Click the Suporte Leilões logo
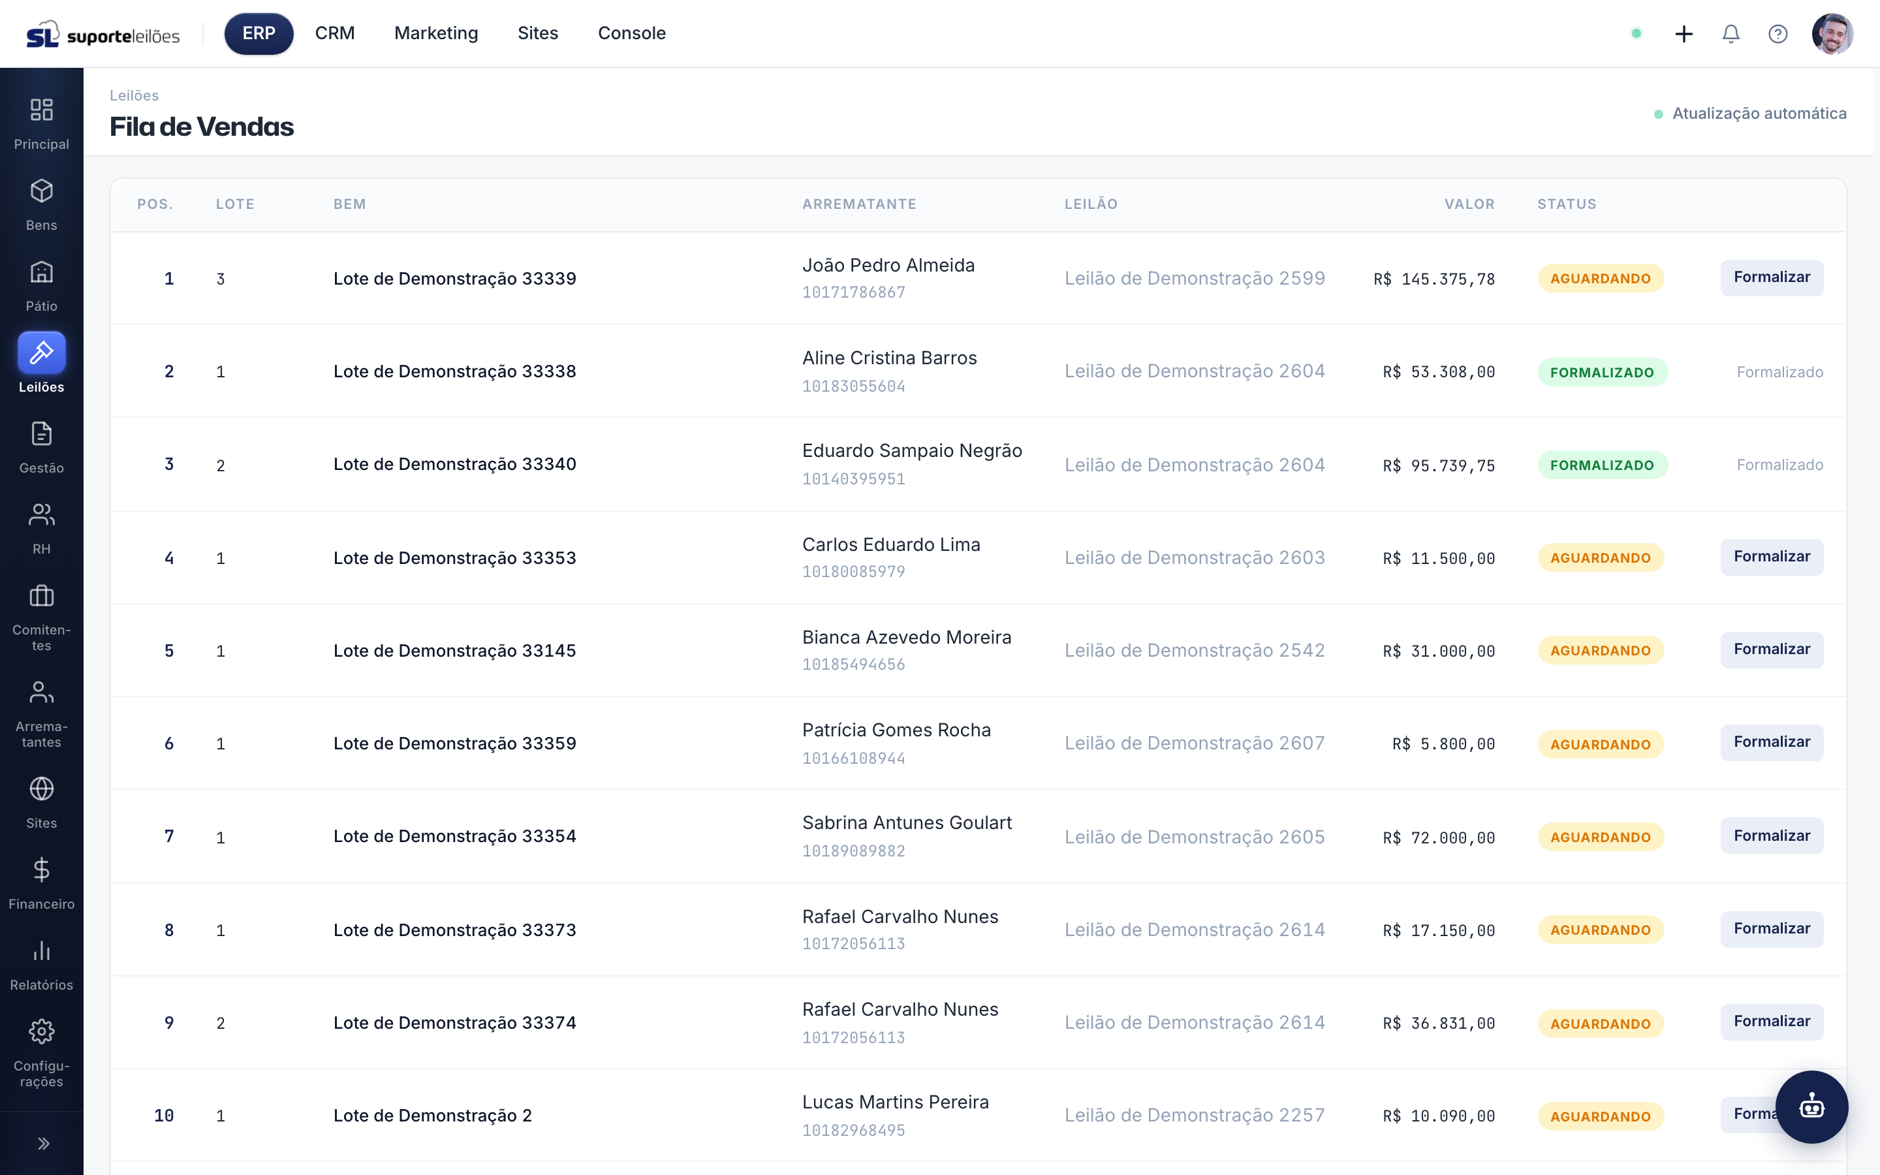 pos(103,34)
